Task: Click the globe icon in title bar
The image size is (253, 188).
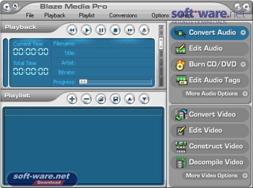Action: click(x=15, y=6)
